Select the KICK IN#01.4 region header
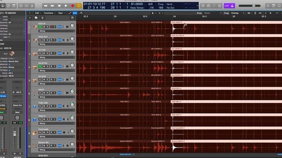Screen dimensions: 282x158 (226, 22)
